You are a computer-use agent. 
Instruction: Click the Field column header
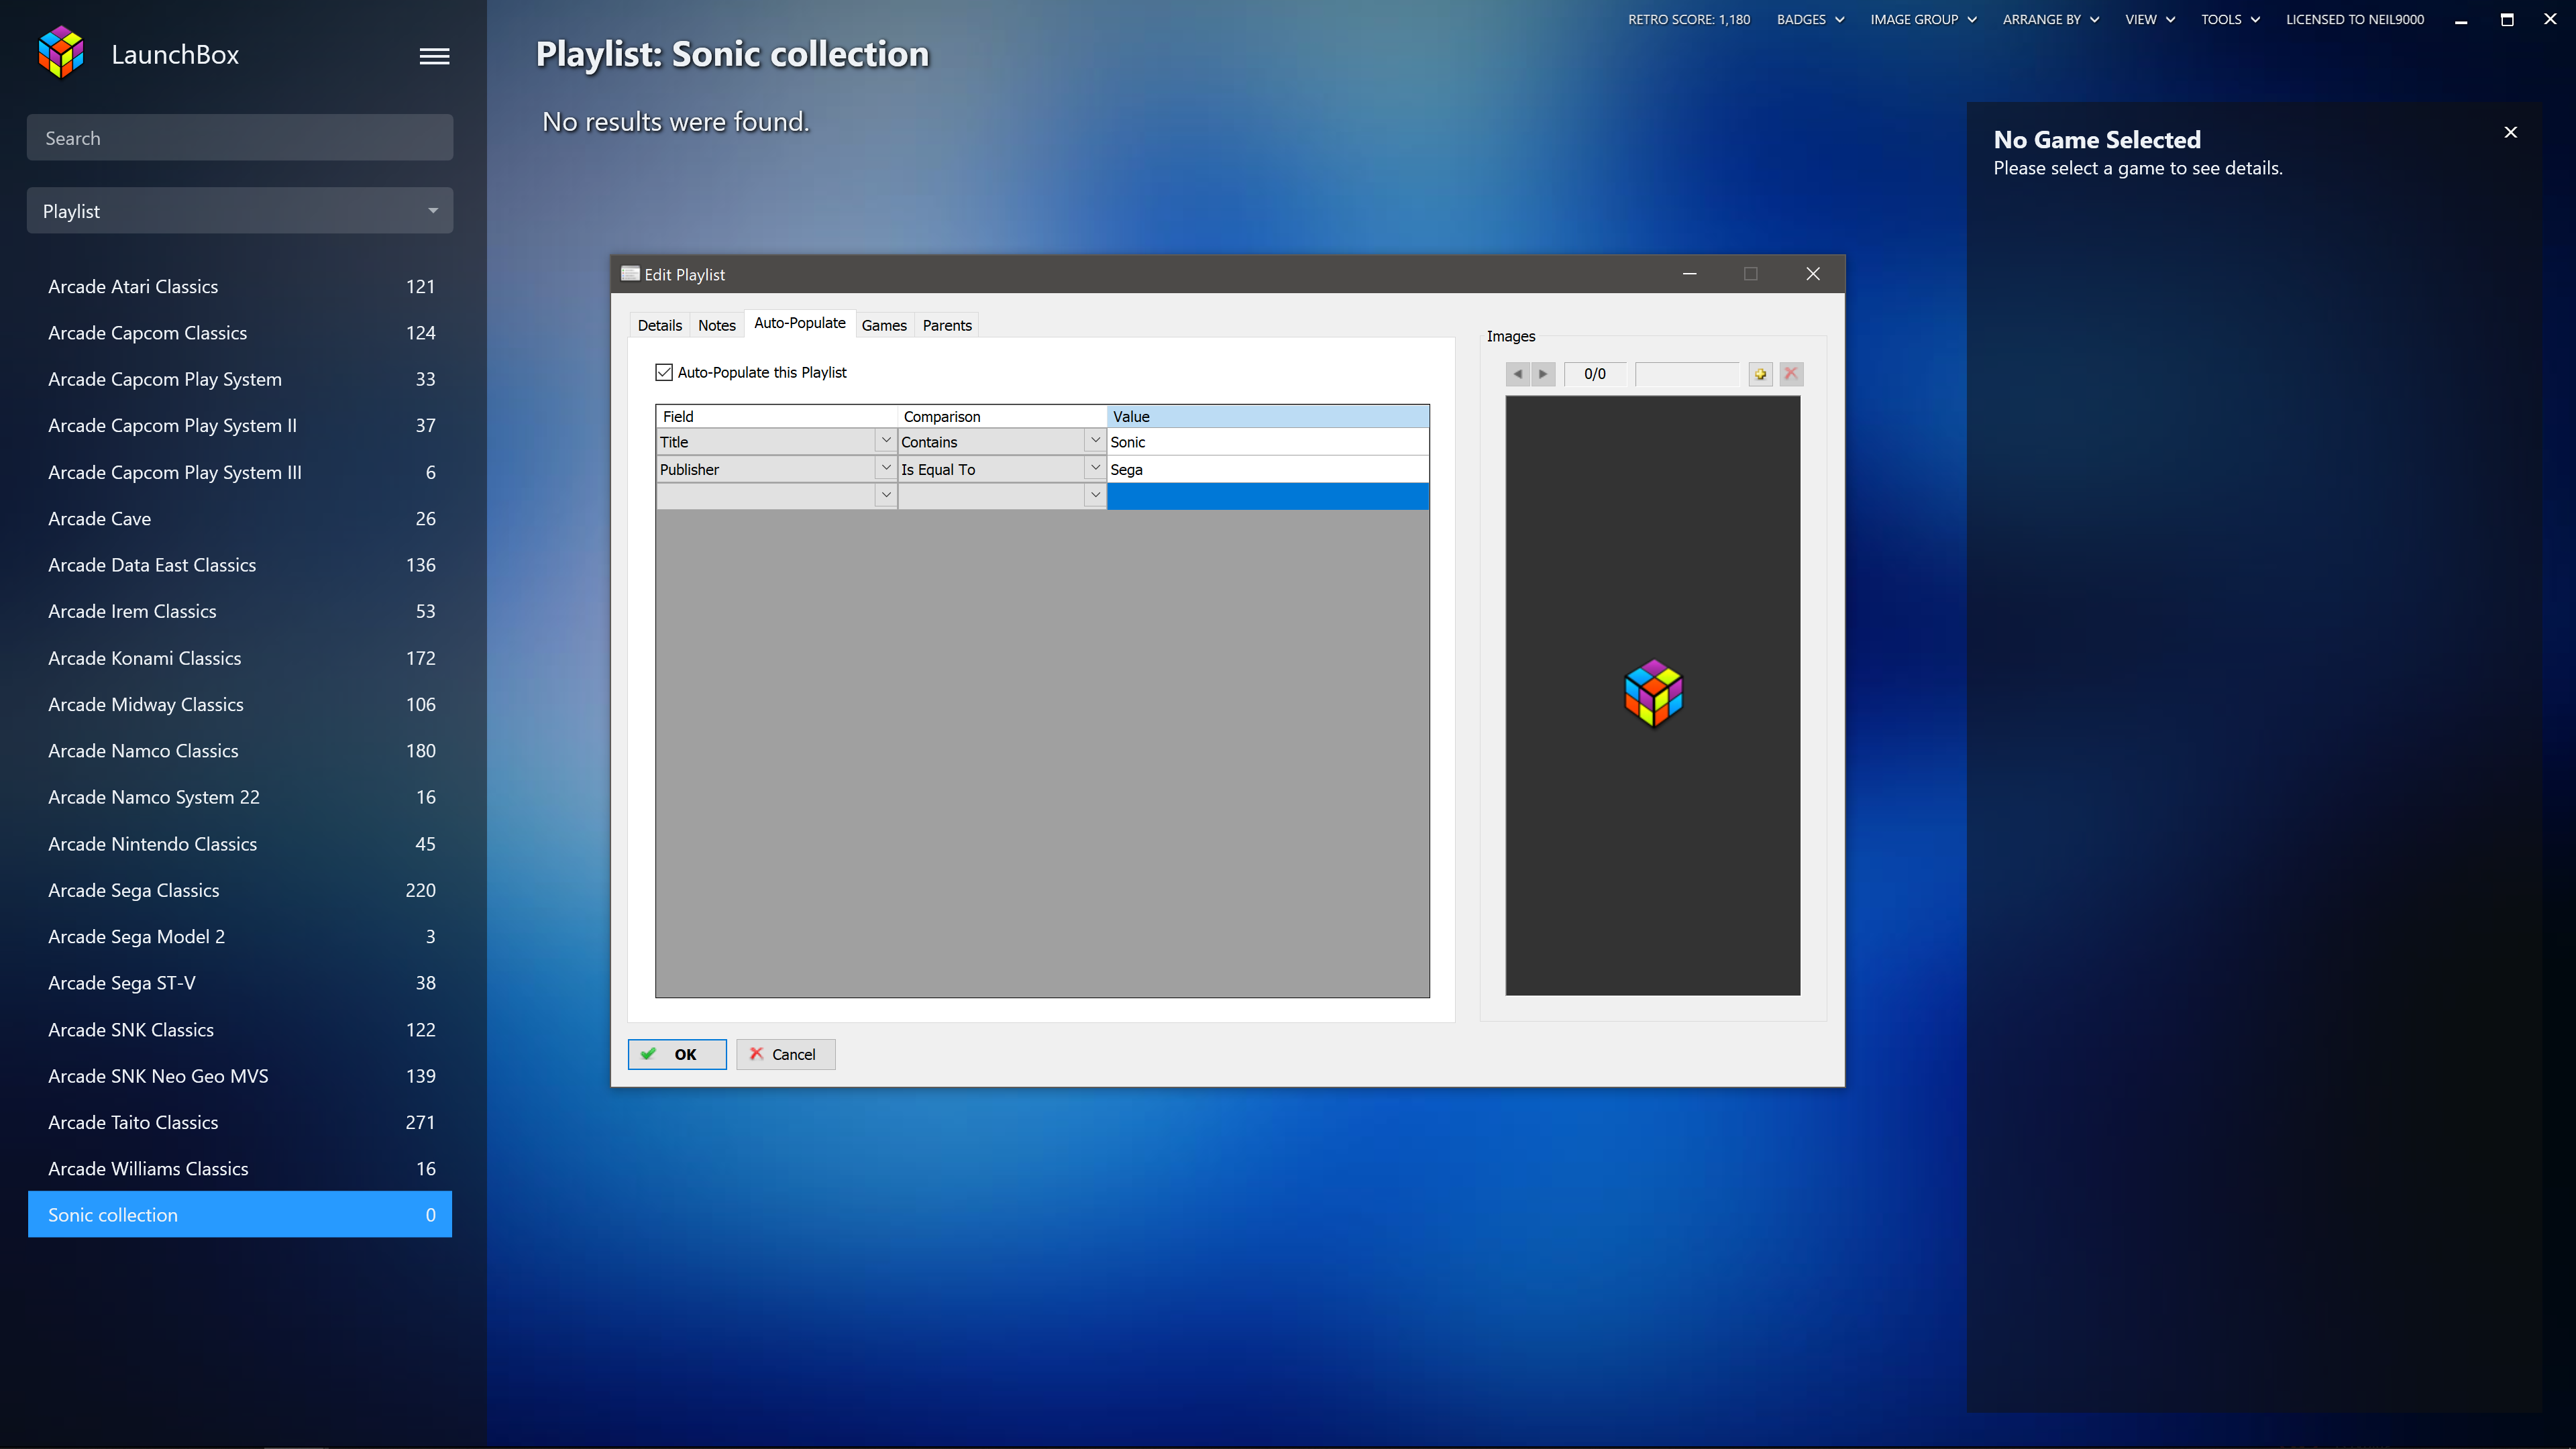(776, 416)
